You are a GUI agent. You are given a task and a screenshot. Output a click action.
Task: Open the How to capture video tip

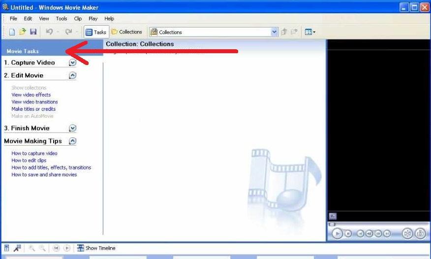click(x=34, y=154)
